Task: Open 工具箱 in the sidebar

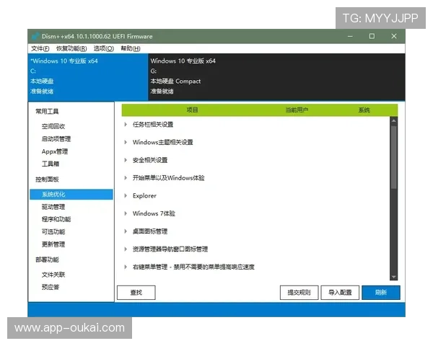Action: click(x=51, y=164)
